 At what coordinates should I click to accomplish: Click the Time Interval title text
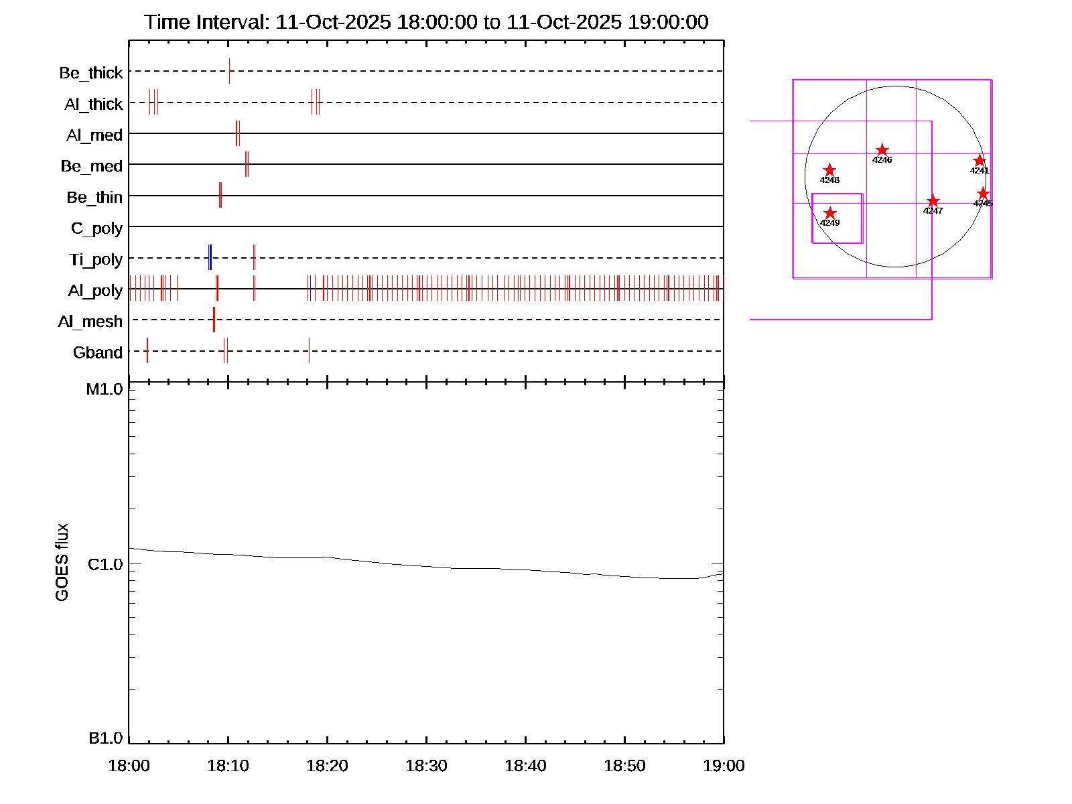coord(426,22)
